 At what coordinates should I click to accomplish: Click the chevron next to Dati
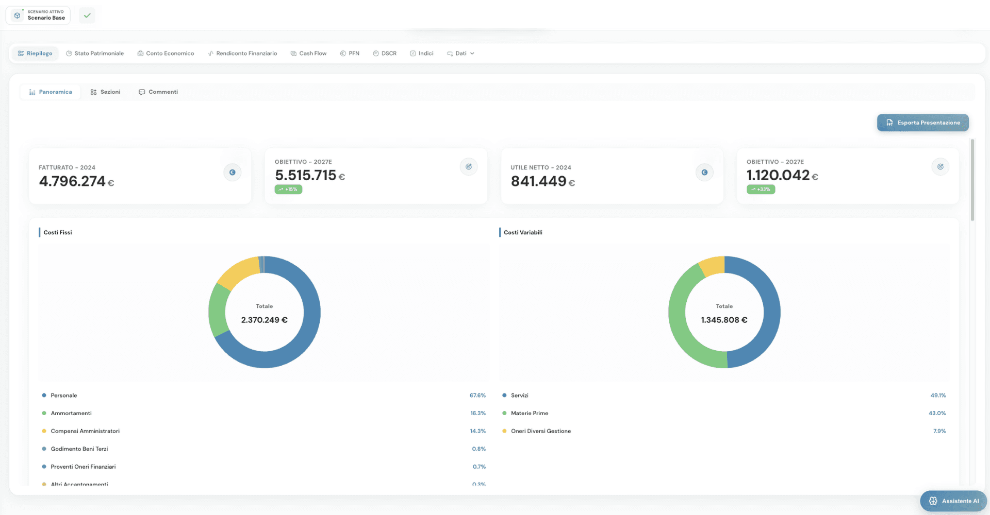click(x=472, y=54)
